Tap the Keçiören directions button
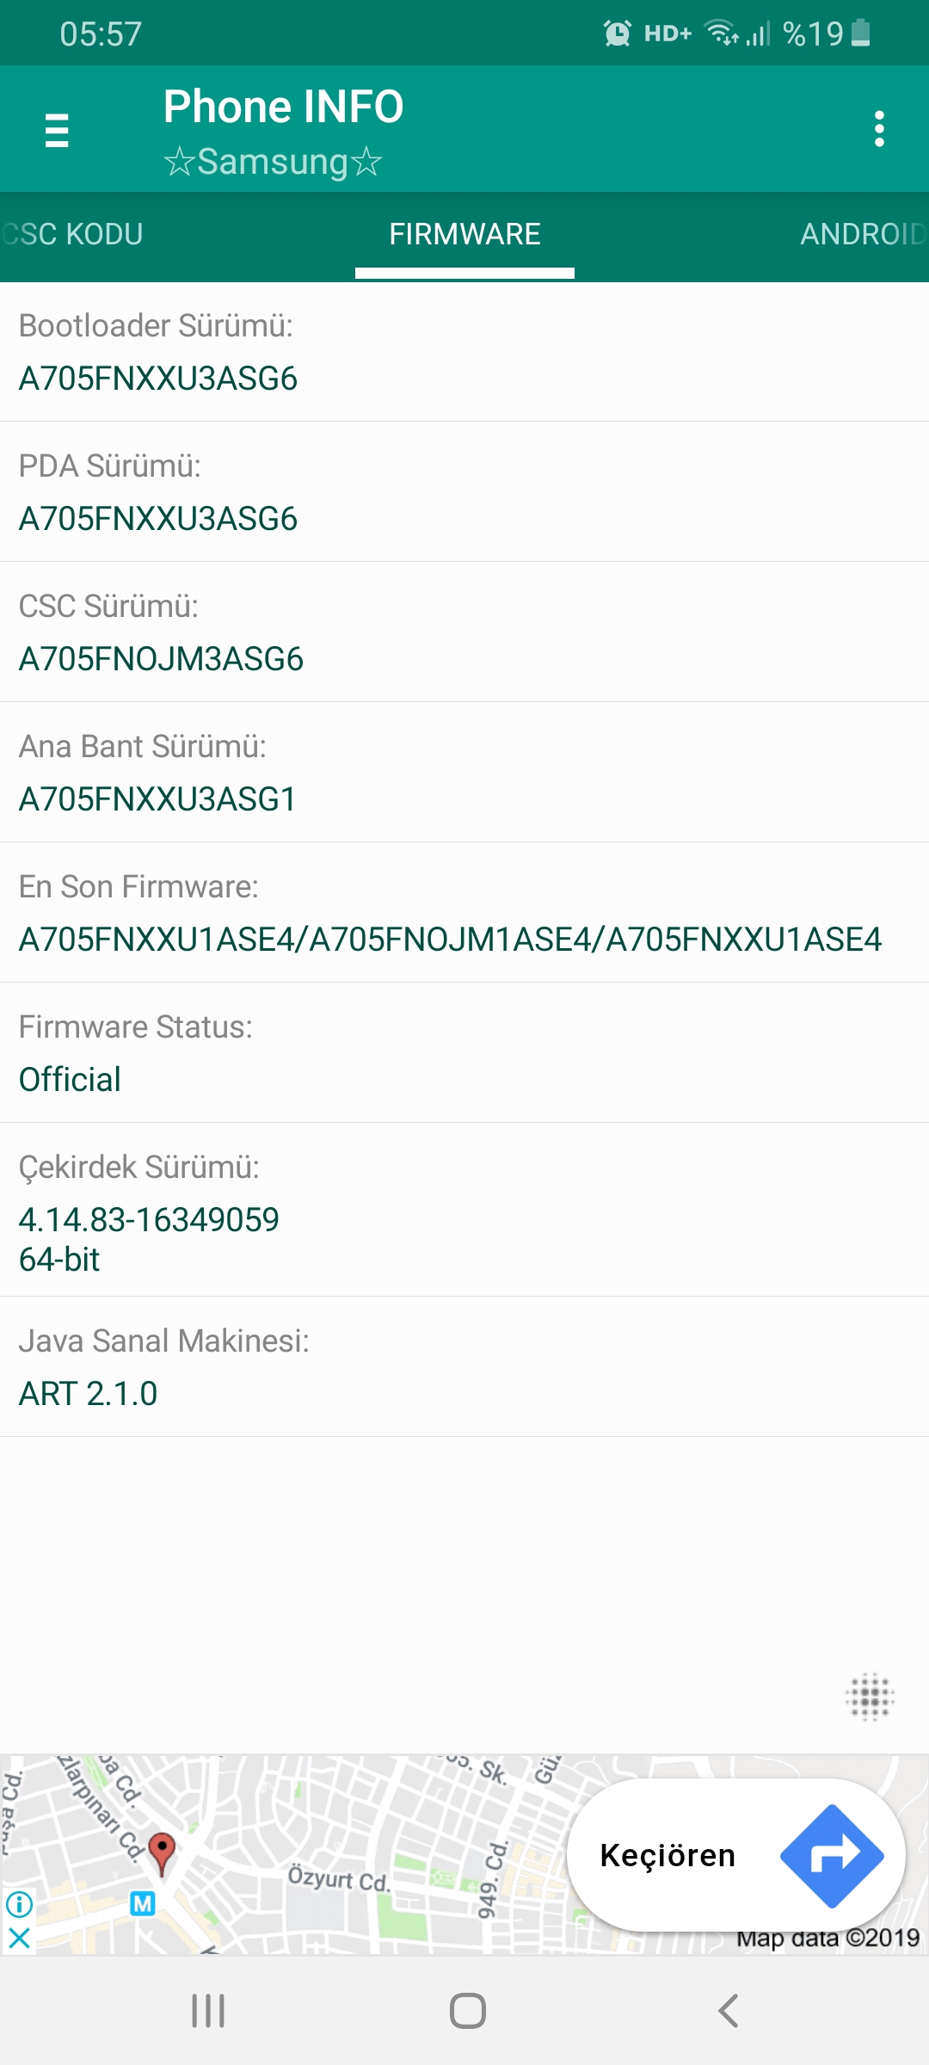This screenshot has width=929, height=2065. coord(736,1855)
